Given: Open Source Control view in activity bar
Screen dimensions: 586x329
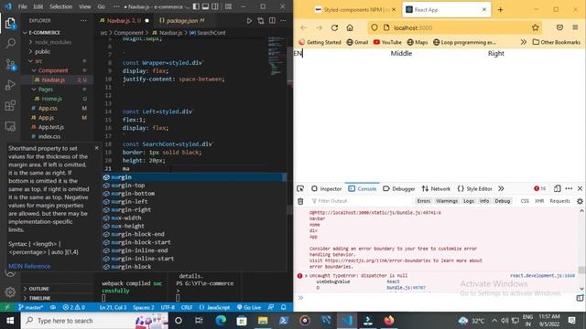Looking at the screenshot, I should tap(10, 65).
